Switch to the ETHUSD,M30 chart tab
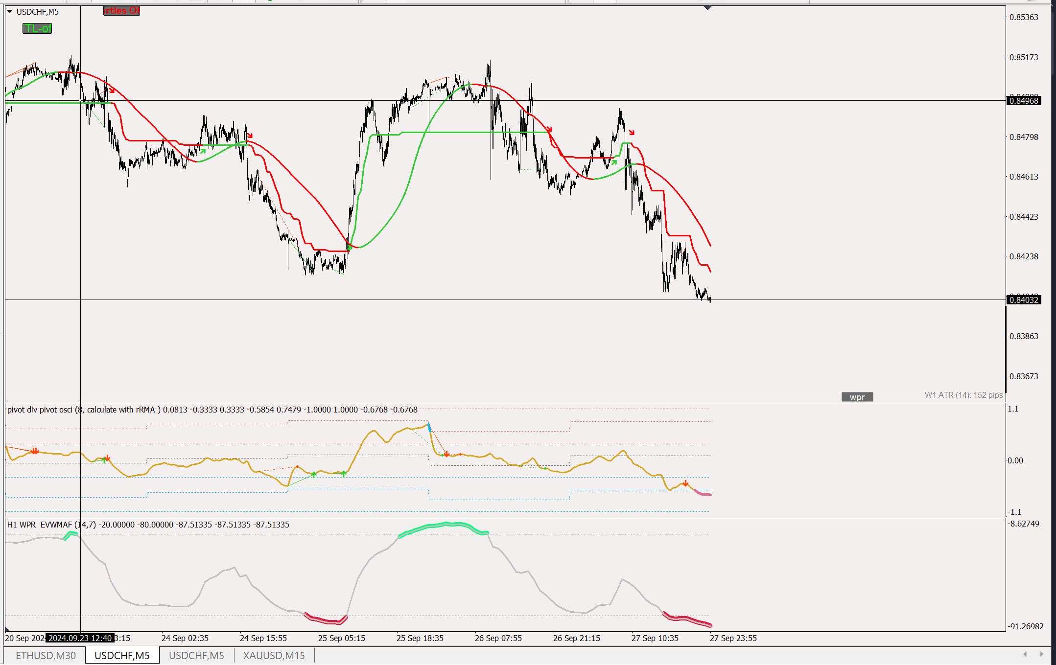This screenshot has height=665, width=1056. pos(46,655)
